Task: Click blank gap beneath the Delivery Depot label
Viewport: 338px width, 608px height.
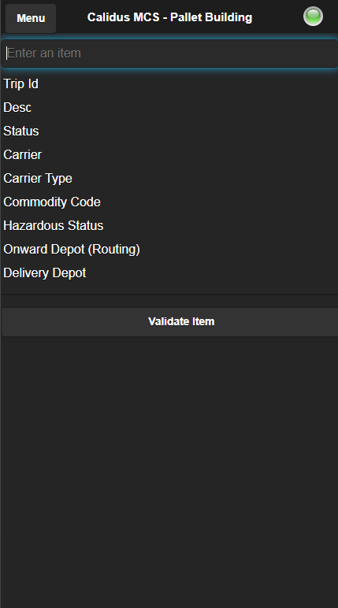Action: tap(169, 287)
